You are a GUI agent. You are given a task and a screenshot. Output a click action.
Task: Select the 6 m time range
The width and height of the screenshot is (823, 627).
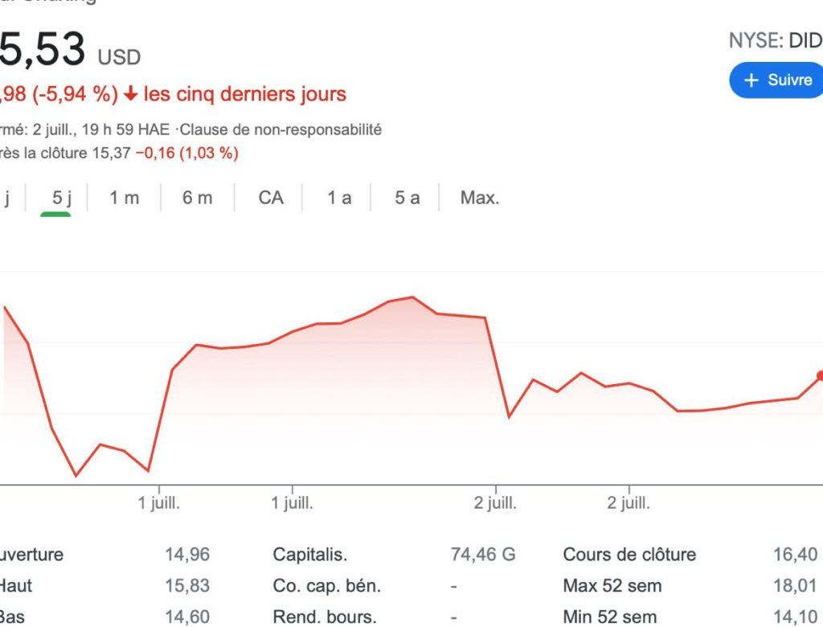click(197, 198)
